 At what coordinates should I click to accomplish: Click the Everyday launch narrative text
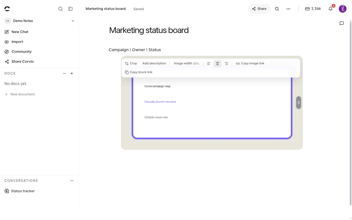click(160, 102)
